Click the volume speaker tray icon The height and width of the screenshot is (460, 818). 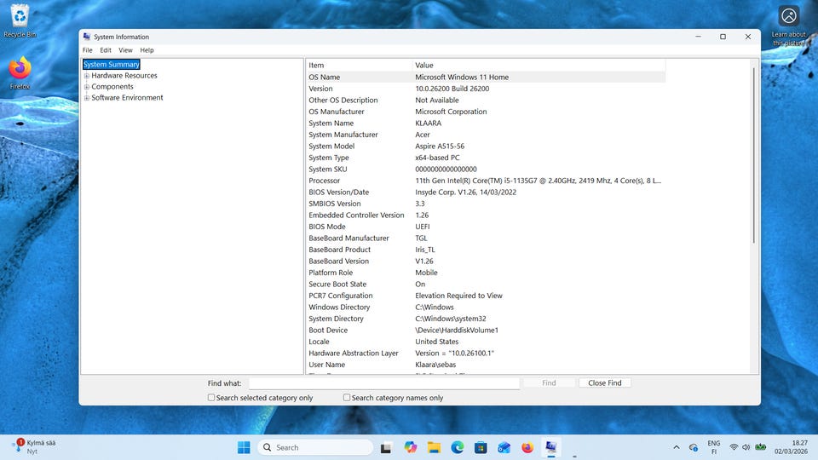[x=746, y=447]
